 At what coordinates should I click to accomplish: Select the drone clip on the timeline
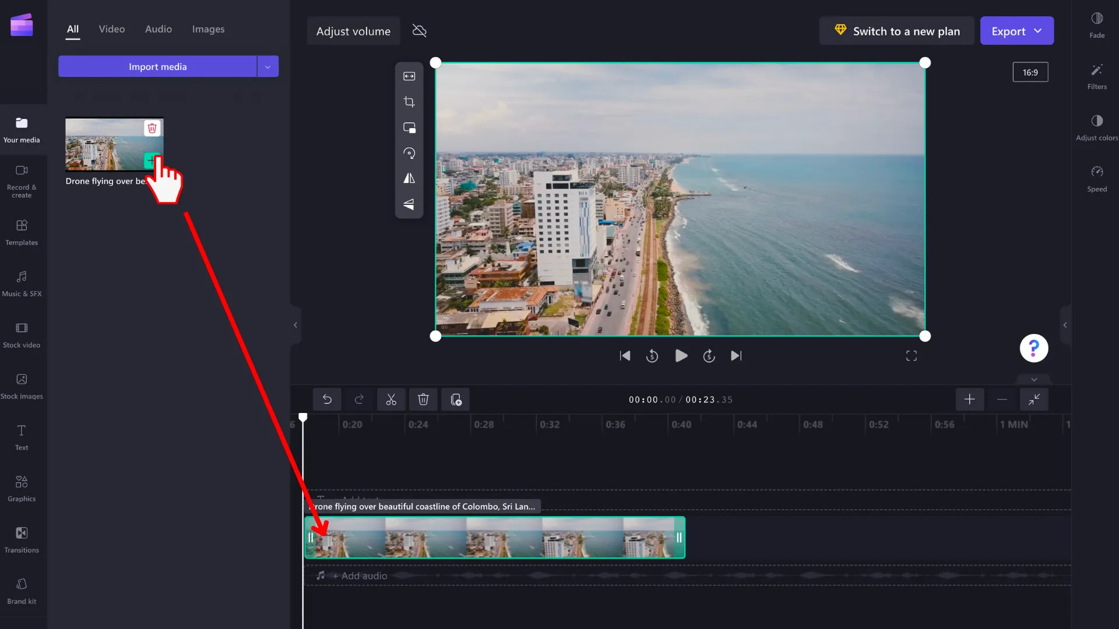tap(495, 538)
